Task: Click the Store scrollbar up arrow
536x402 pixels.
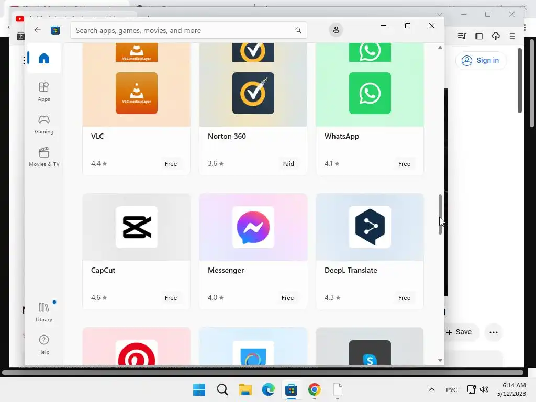Action: [x=440, y=48]
